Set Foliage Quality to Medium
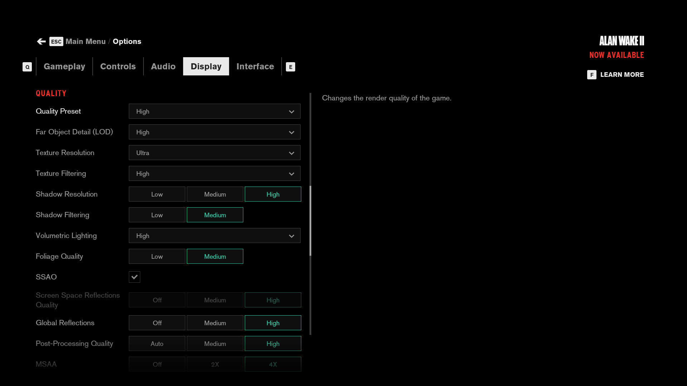This screenshot has height=386, width=687. 215,256
